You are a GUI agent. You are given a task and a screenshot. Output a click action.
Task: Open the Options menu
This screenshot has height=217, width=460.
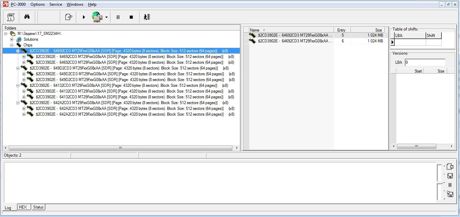tap(38, 4)
